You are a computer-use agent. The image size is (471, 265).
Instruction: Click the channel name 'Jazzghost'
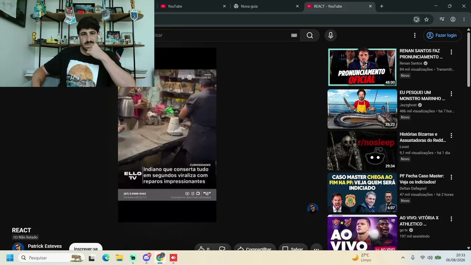(x=408, y=105)
